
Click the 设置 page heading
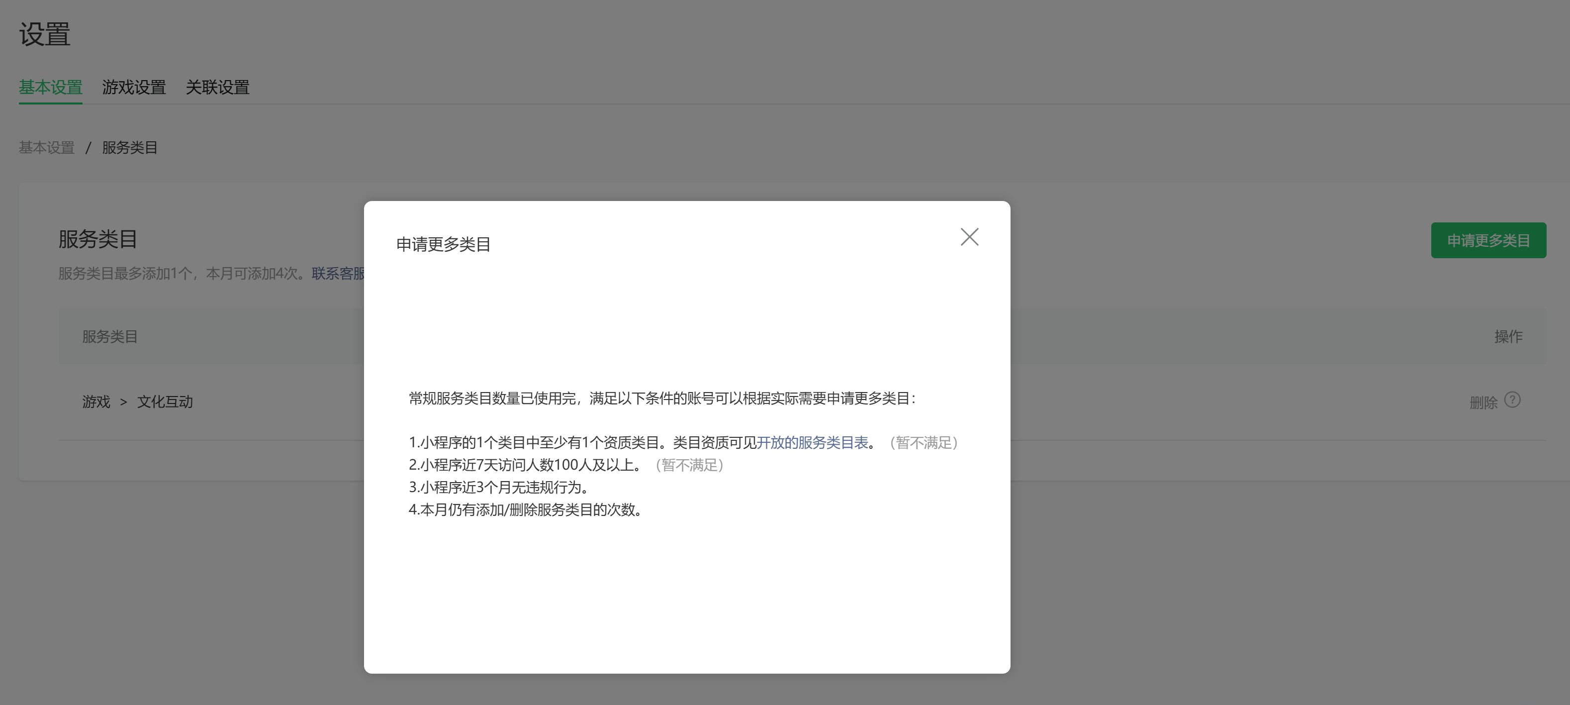pyautogui.click(x=44, y=34)
